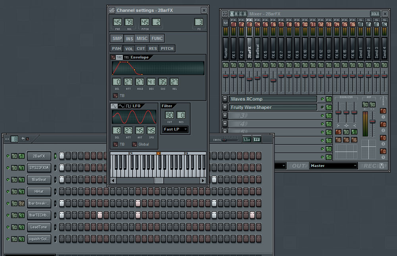Click the 1BarBeat channel button in step sequencer
The width and height of the screenshot is (397, 256).
point(39,180)
